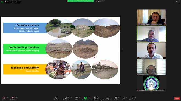Open the Chat panel
The width and height of the screenshot is (181, 101).
[77, 98]
